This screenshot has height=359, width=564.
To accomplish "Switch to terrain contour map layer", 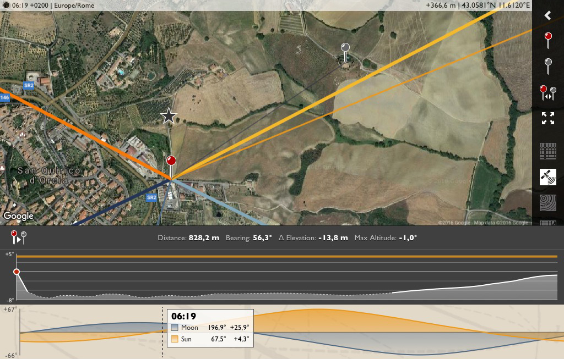I will (548, 203).
